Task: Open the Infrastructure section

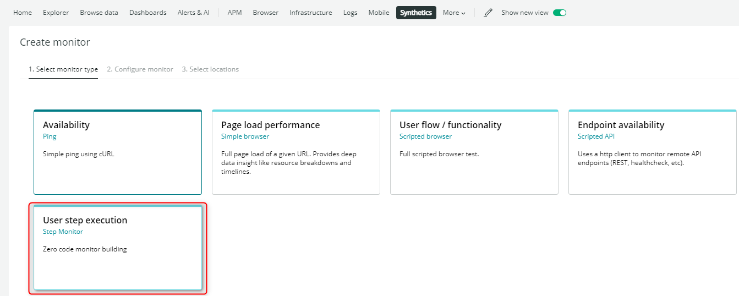Action: 311,13
